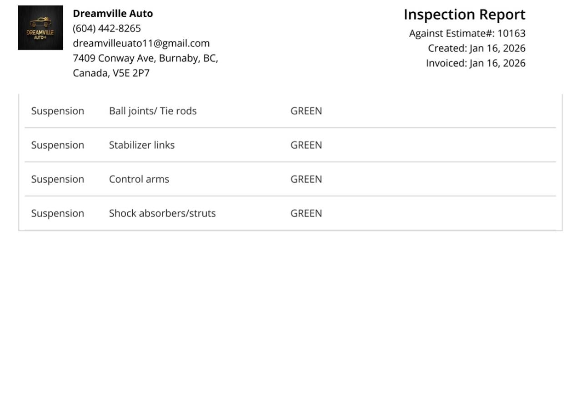Click the Dreamville Auto logo image
This screenshot has height=412, width=582.
(40, 28)
